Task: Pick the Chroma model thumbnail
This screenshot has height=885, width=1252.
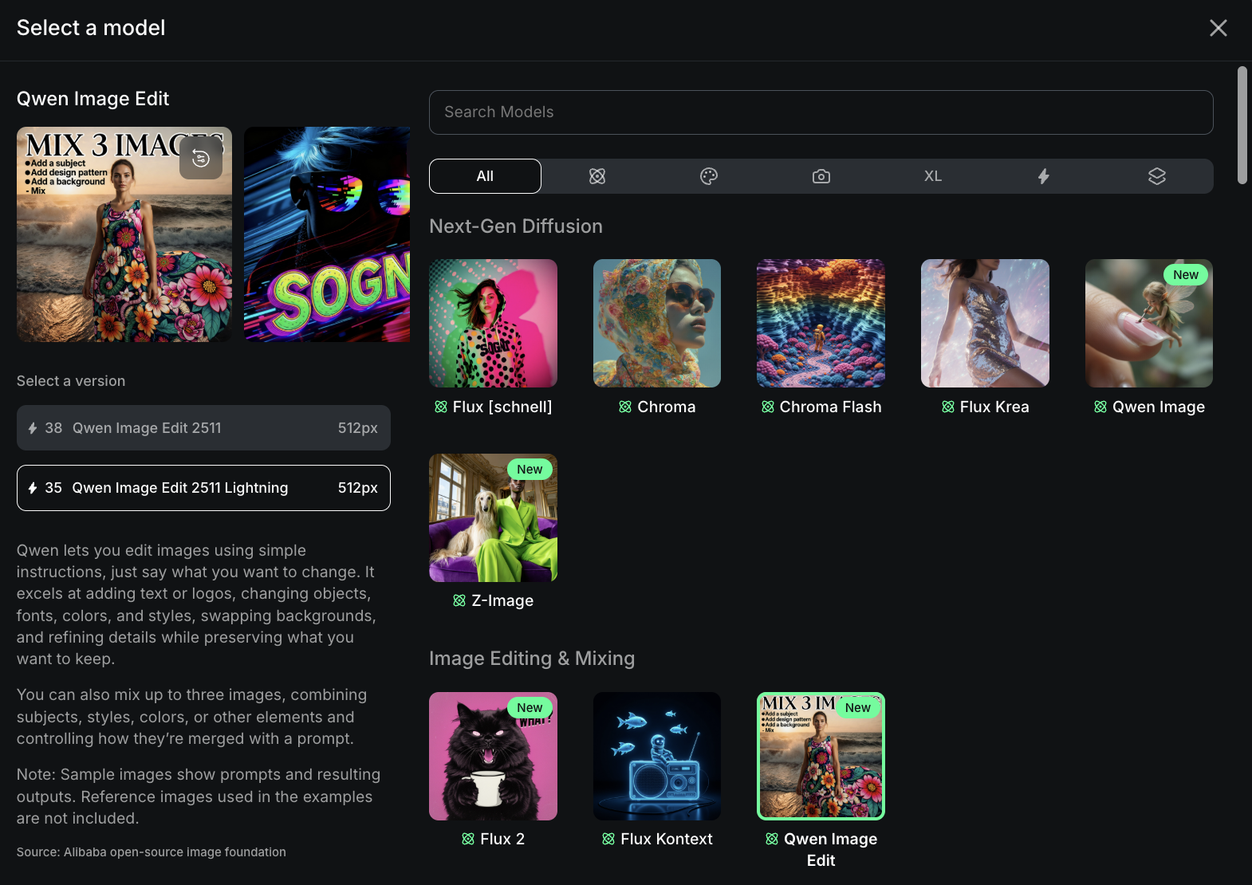Action: 656,323
